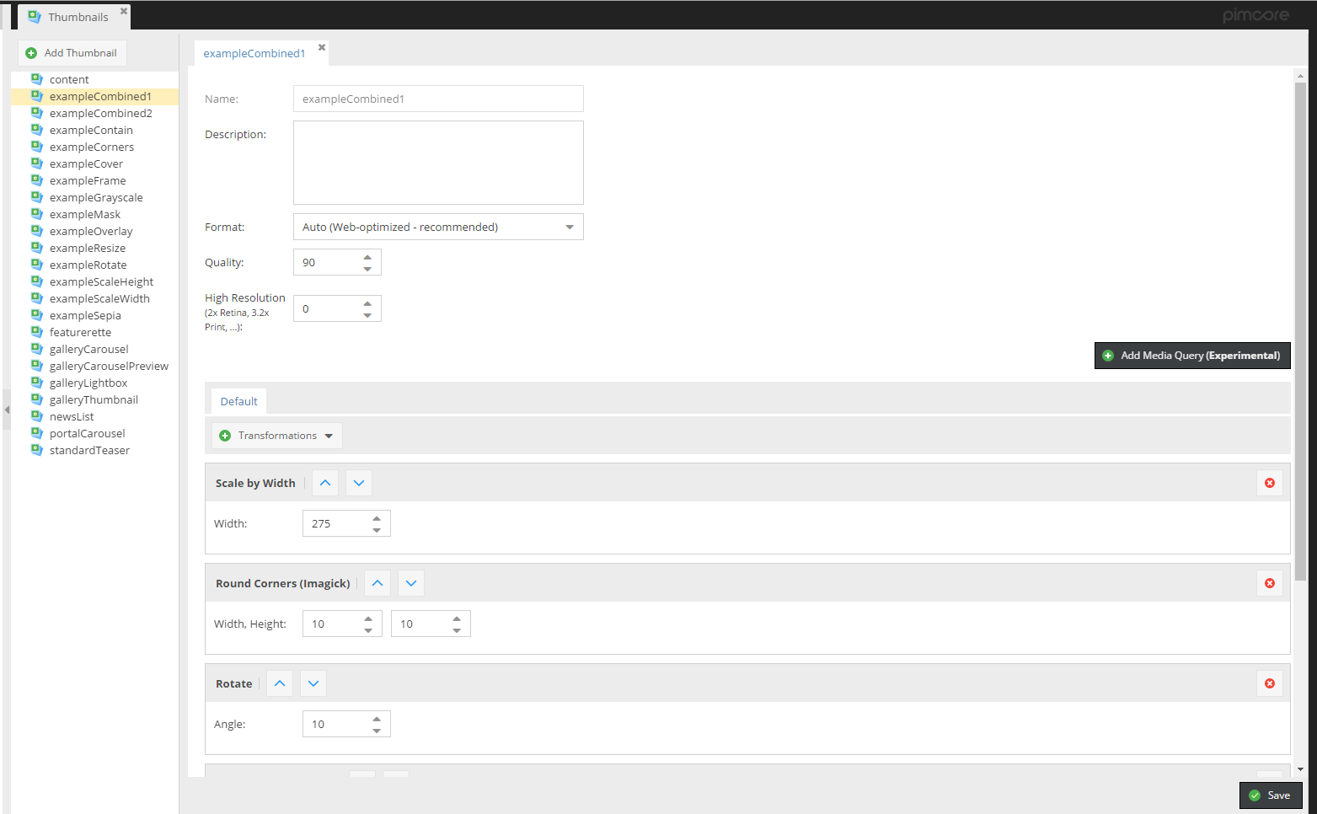Remove the Rotate transformation
The height and width of the screenshot is (814, 1317).
(x=1269, y=683)
